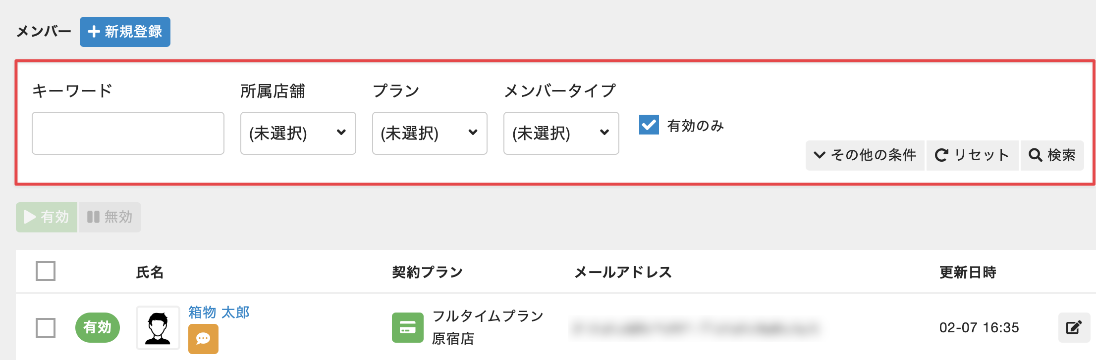Open the プラン dropdown
Viewport: 1096px width, 360px height.
pos(429,133)
